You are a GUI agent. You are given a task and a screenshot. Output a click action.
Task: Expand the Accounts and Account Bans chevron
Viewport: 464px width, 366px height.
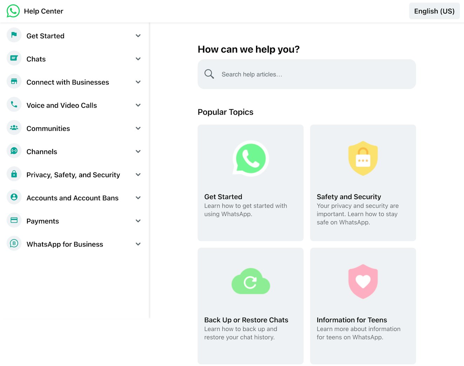(138, 198)
